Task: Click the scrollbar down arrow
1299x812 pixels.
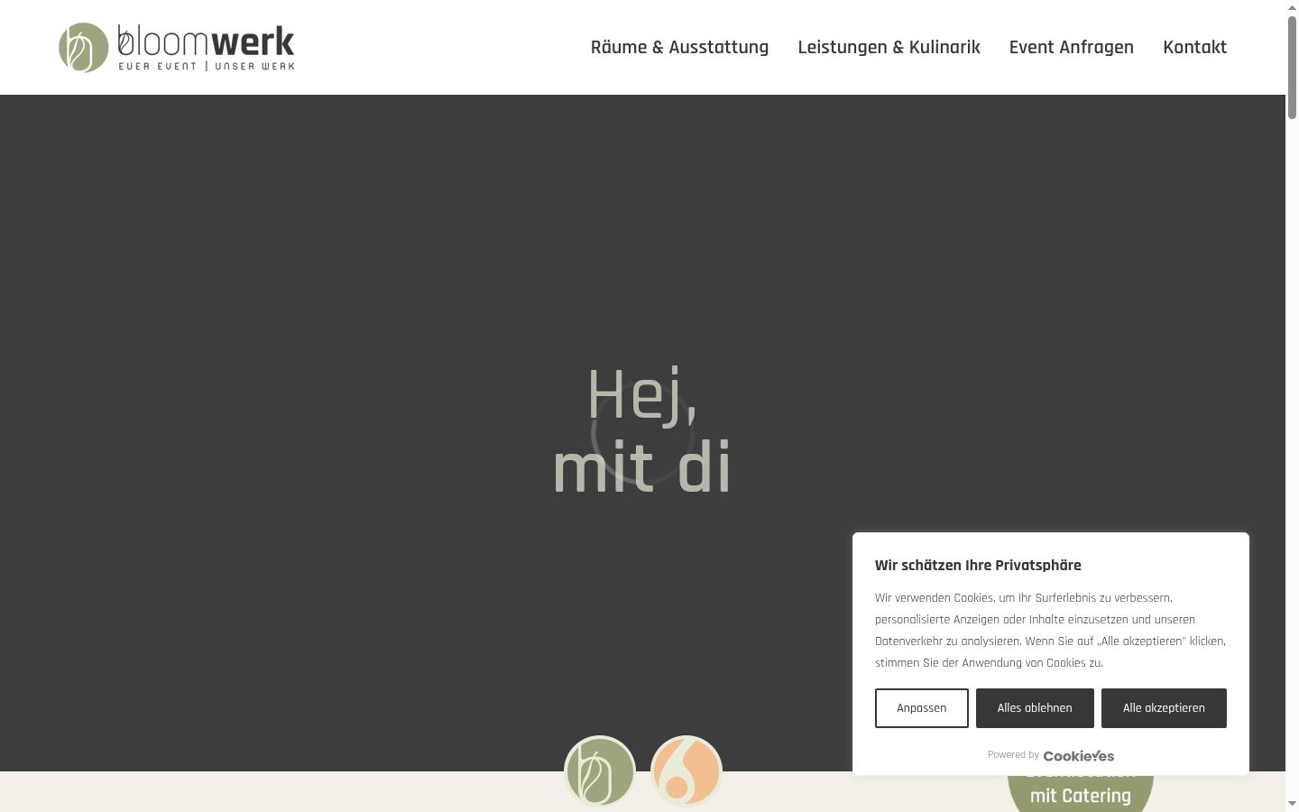Action: (1292, 804)
